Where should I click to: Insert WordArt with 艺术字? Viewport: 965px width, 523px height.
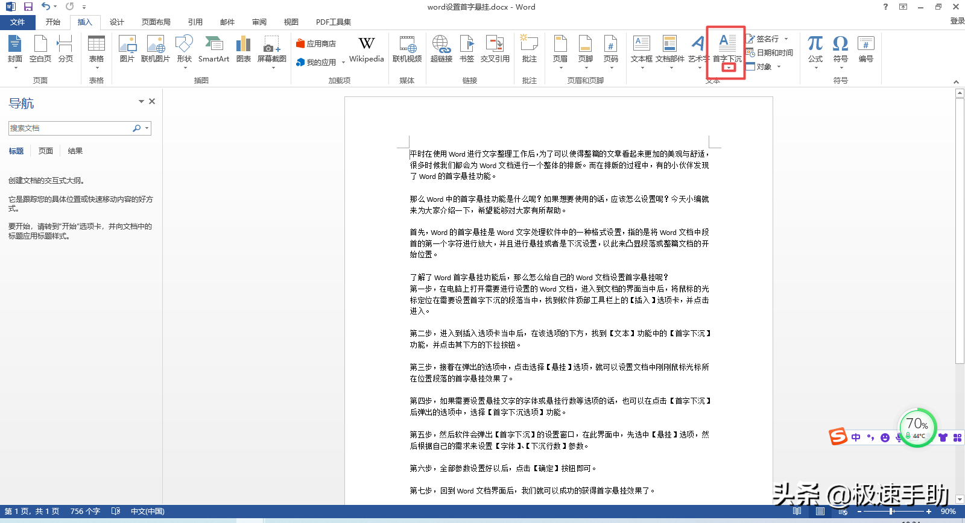pos(698,51)
